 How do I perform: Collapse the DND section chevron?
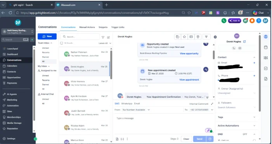(x=254, y=134)
